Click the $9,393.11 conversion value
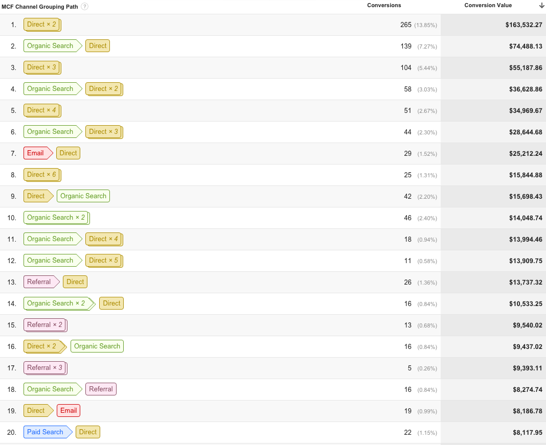Viewport: 546px width, 445px height. coord(527,368)
